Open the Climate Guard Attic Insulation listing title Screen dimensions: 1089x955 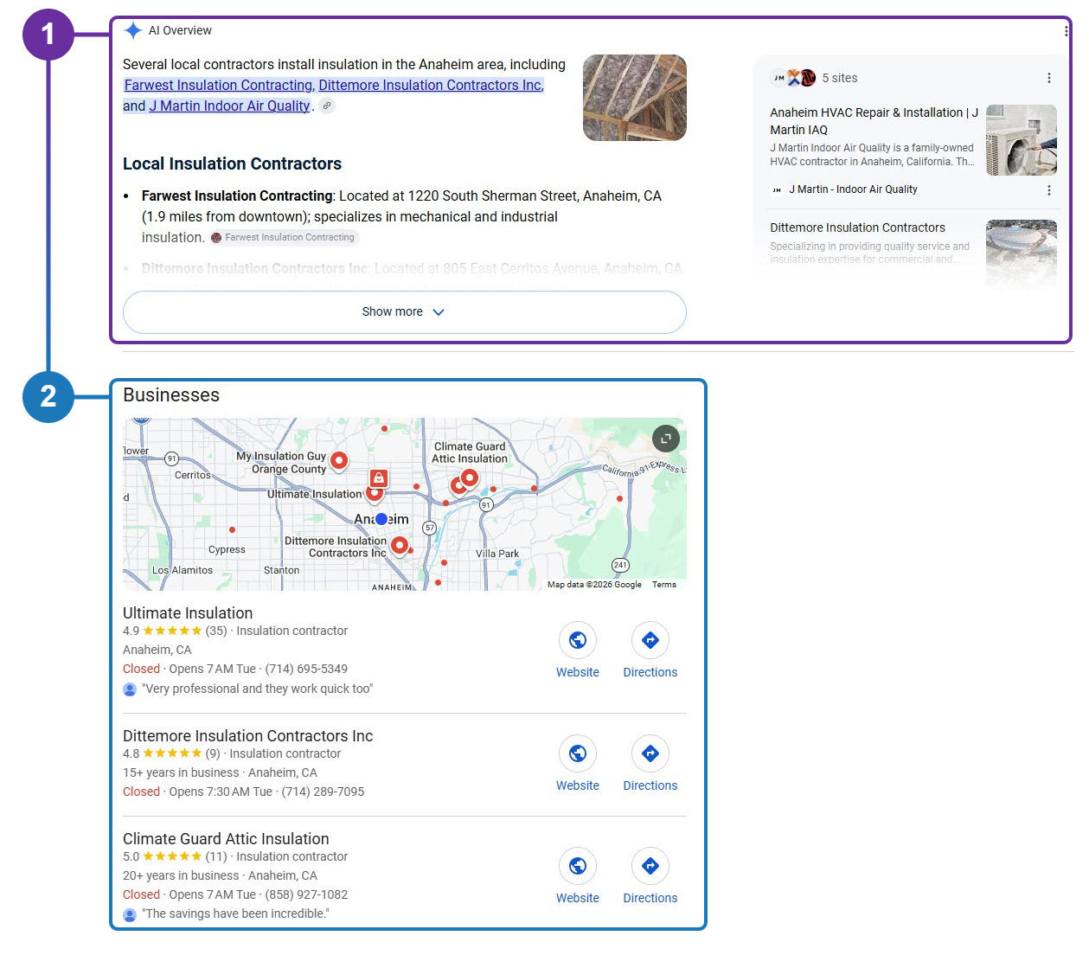(x=226, y=839)
